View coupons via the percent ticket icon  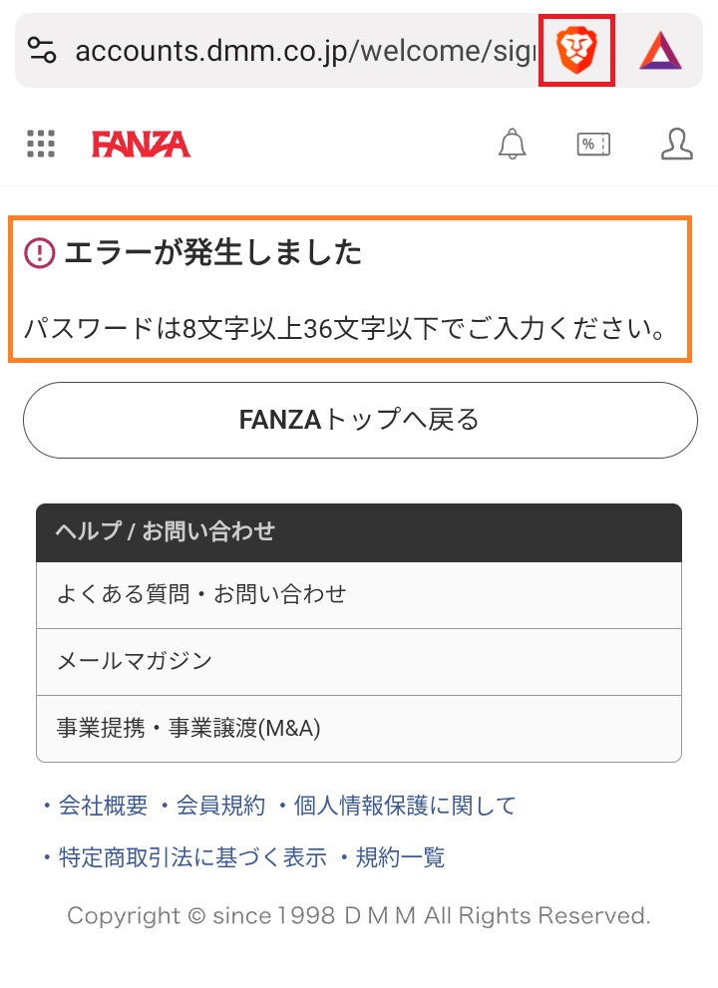pyautogui.click(x=593, y=144)
